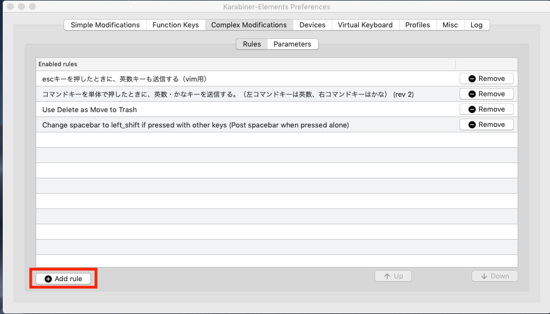Switch to the Parameters sub-tab

tap(292, 44)
